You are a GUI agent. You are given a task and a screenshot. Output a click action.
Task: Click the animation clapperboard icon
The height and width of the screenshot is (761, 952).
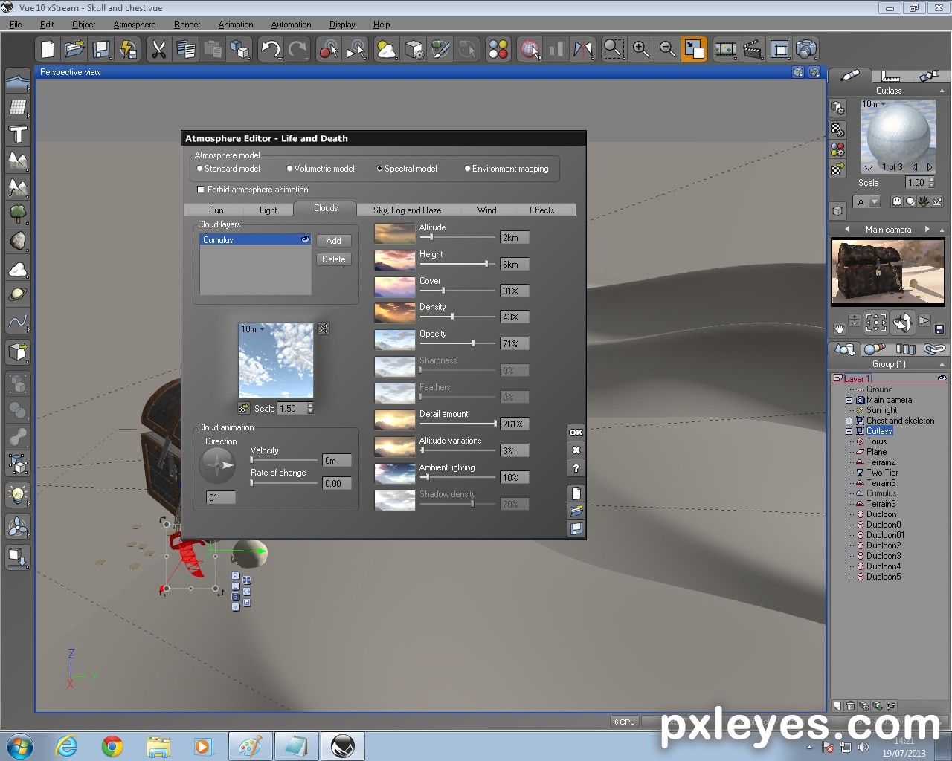point(753,50)
